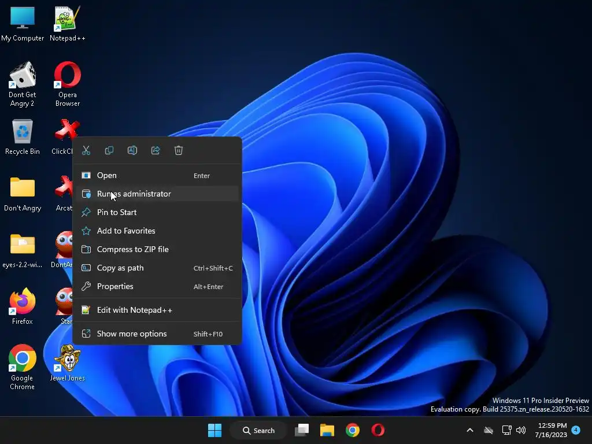
Task: Click the Delete trash icon in context menu
Action: [x=179, y=150]
